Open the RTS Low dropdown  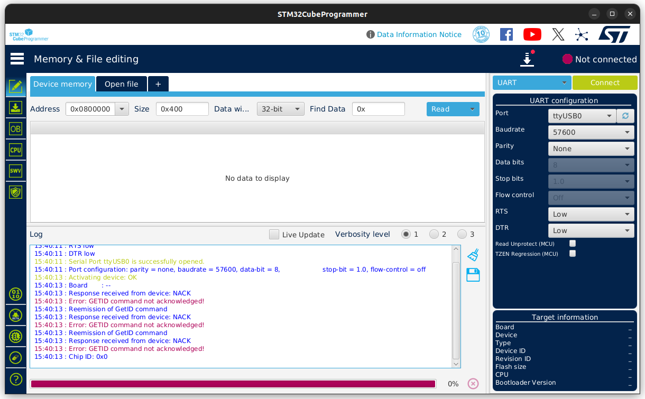(591, 214)
